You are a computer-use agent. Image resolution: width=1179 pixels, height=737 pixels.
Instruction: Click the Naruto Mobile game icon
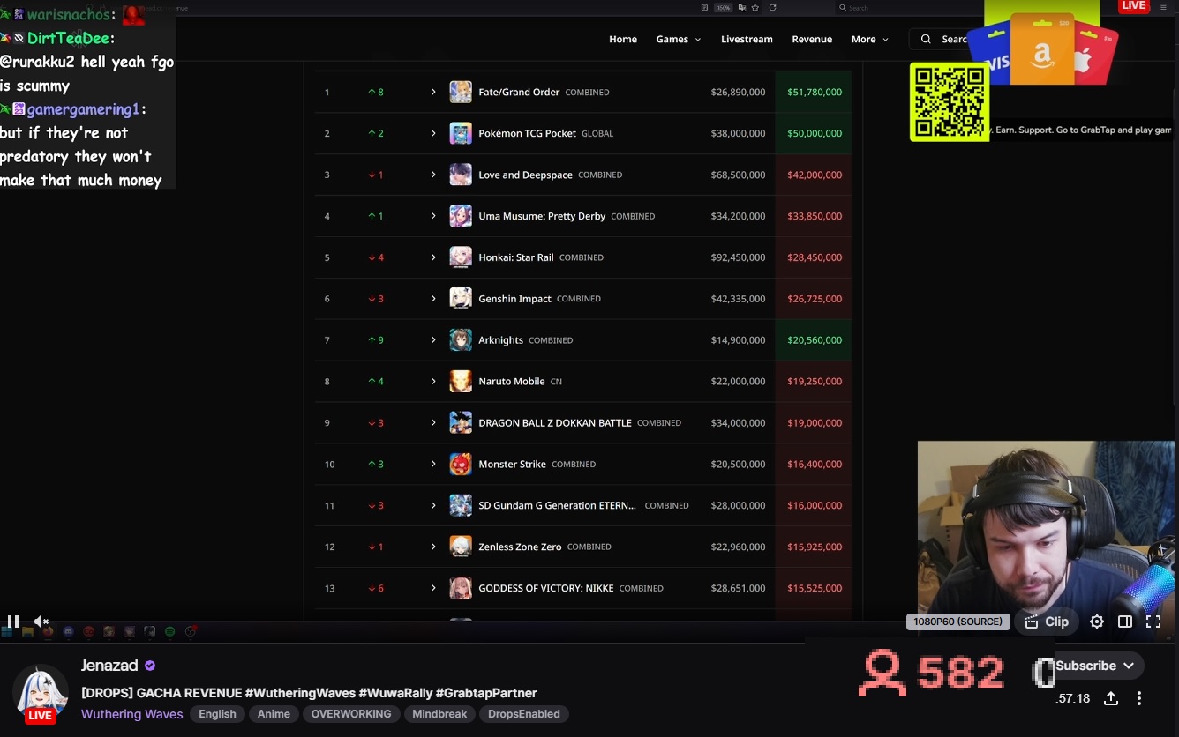[461, 382]
